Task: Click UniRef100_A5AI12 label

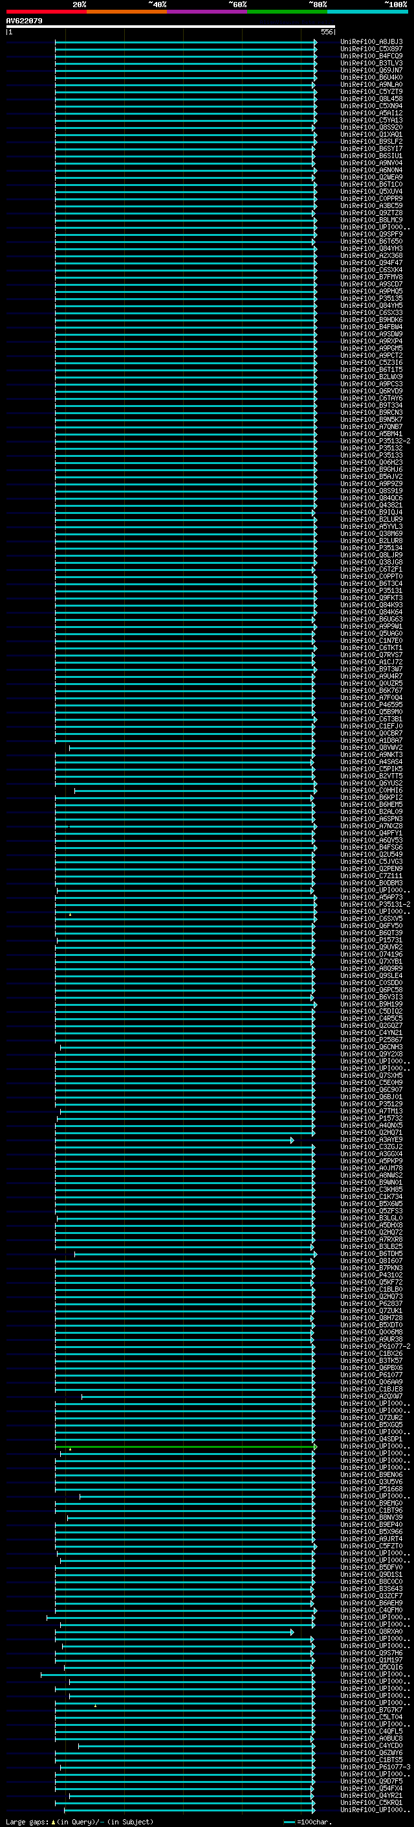Action: click(x=371, y=113)
